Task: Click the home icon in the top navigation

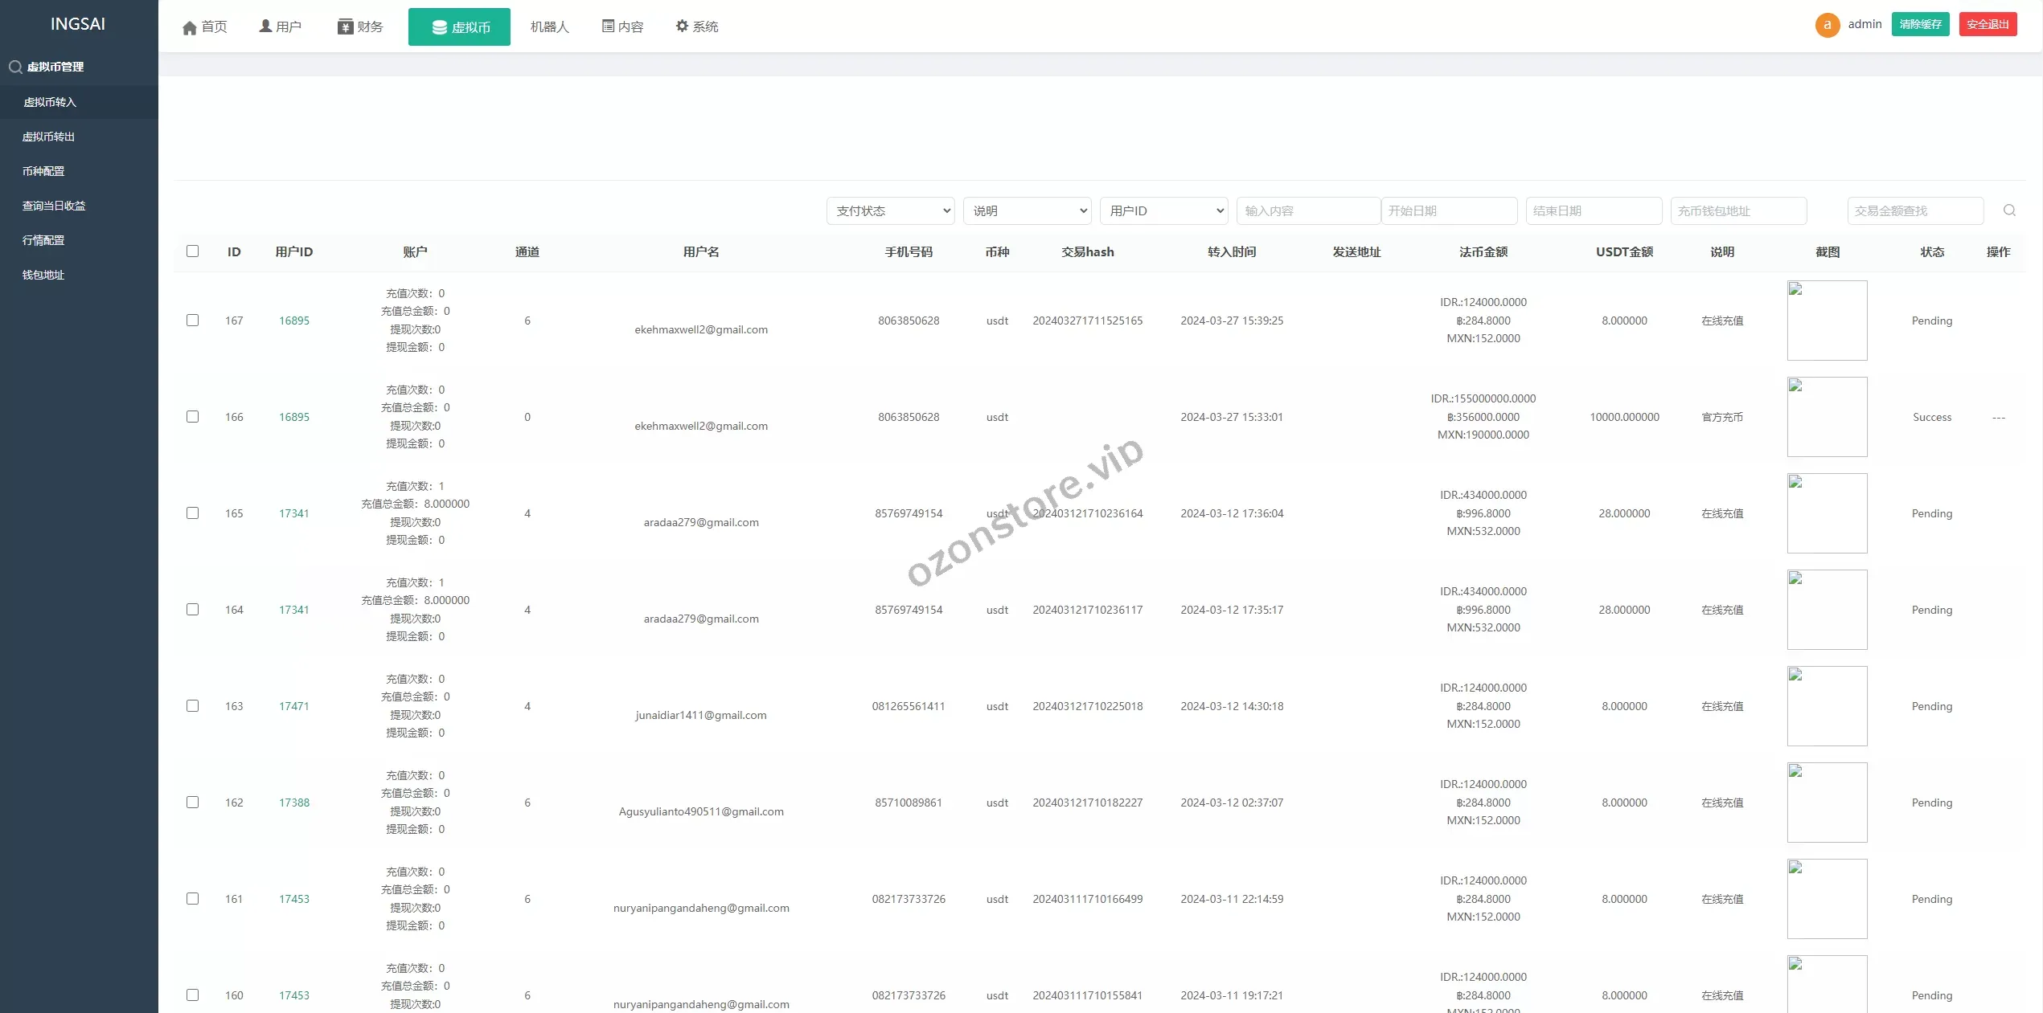Action: (x=190, y=28)
